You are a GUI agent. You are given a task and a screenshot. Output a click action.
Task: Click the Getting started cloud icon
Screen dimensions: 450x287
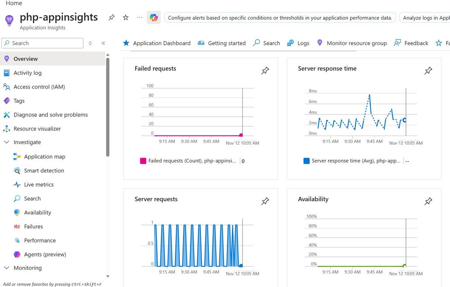pos(201,43)
